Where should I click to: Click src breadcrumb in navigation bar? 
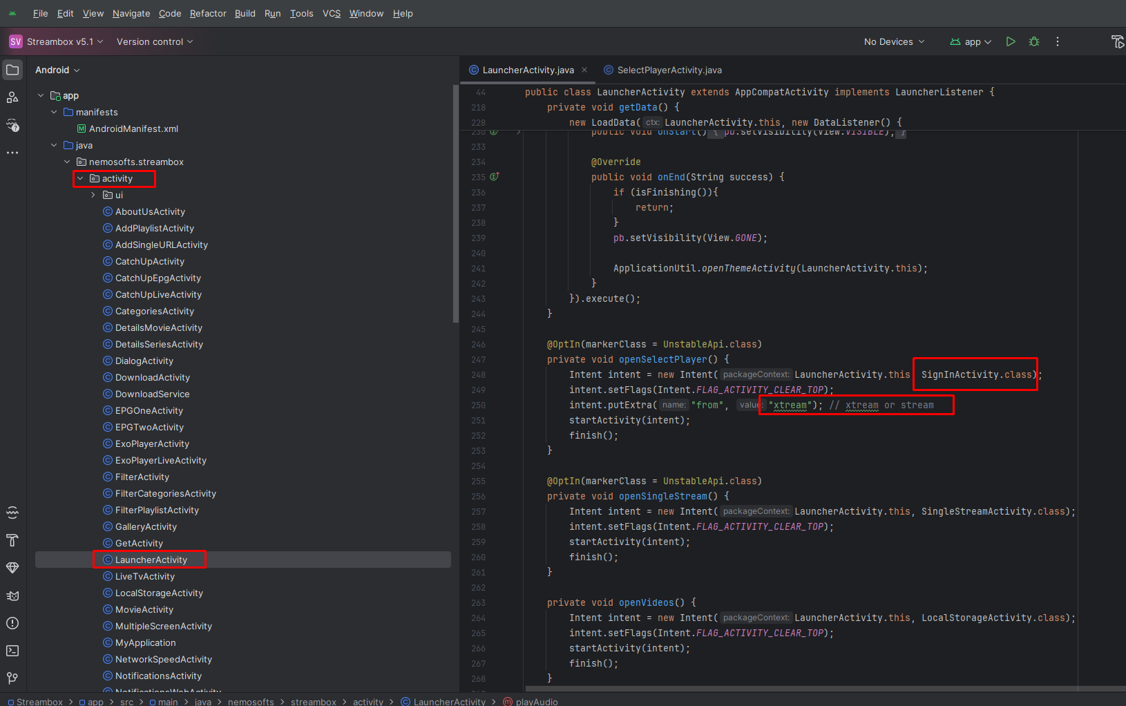coord(126,701)
